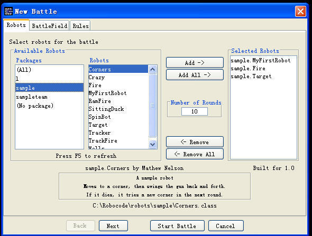
Task: Click the <- Remove button
Action: (x=195, y=142)
